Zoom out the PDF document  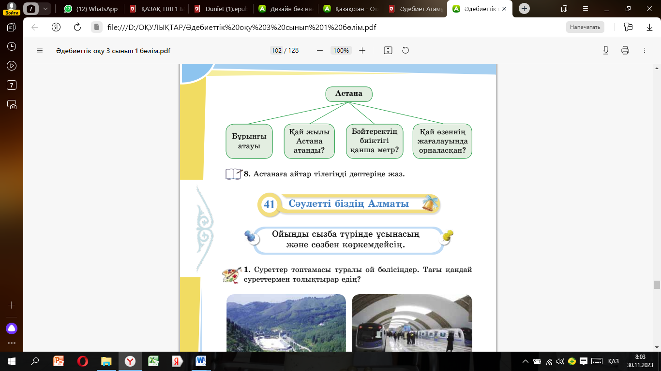click(319, 50)
